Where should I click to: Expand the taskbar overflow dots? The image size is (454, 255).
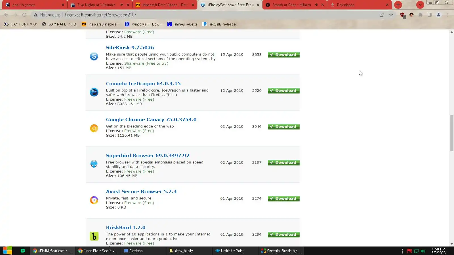tap(402, 251)
